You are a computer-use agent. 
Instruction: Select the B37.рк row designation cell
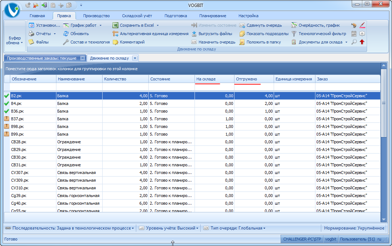33,119
